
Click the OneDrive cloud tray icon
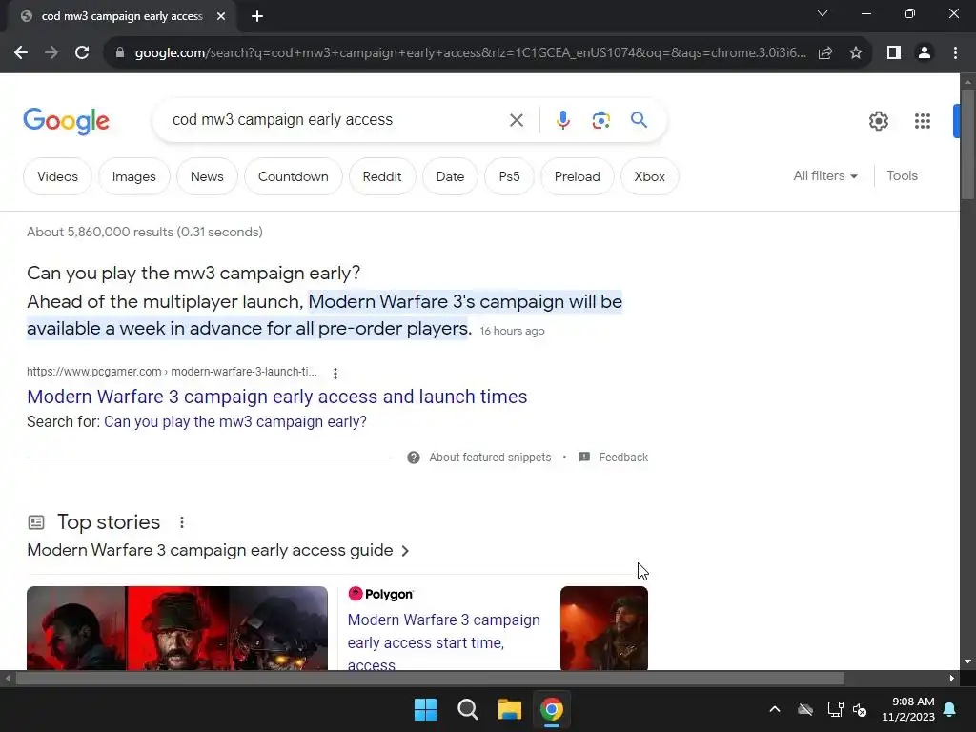(805, 709)
